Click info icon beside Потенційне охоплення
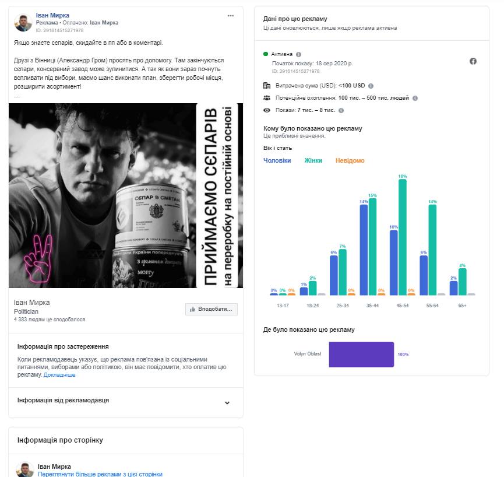 click(x=415, y=98)
